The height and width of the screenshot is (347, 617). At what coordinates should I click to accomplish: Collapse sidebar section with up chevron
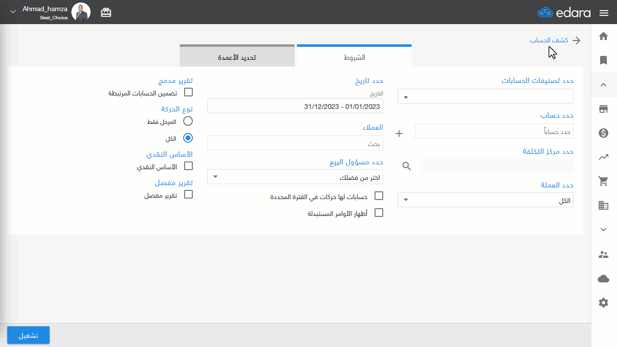604,85
